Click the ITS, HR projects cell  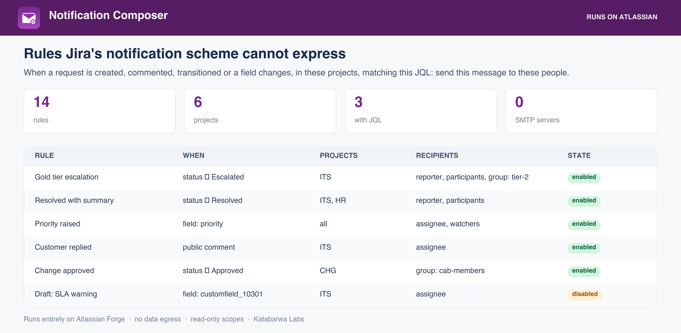pos(333,201)
